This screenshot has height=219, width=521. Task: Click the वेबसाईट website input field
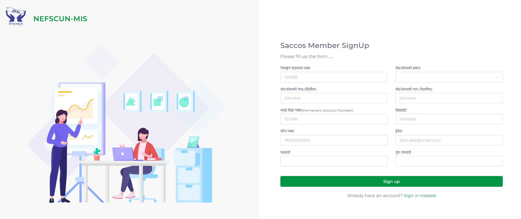pyautogui.click(x=449, y=119)
